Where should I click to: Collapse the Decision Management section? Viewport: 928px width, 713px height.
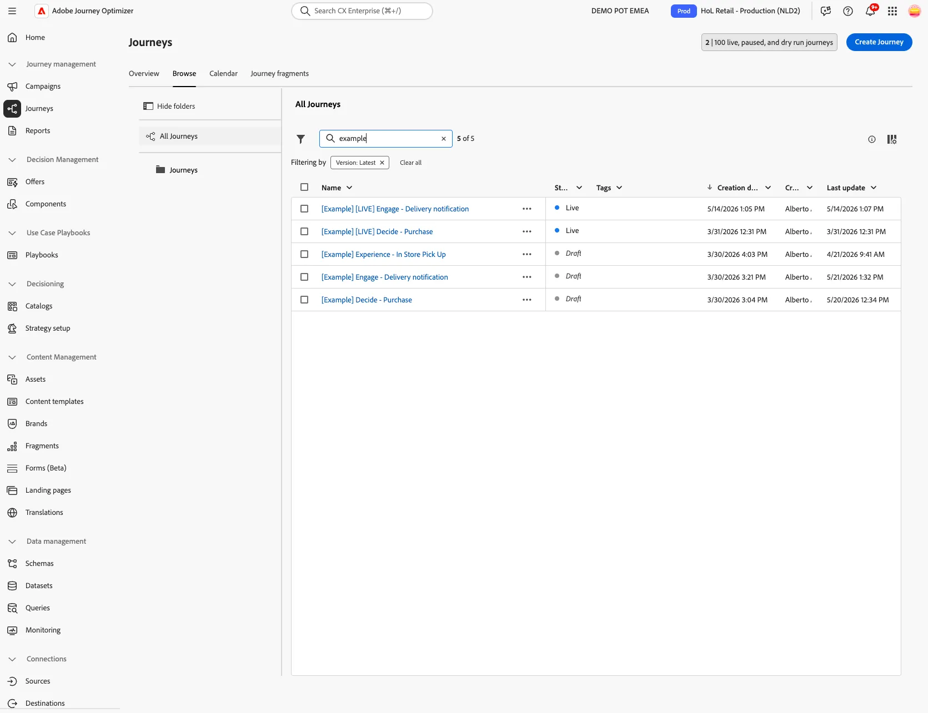12,160
